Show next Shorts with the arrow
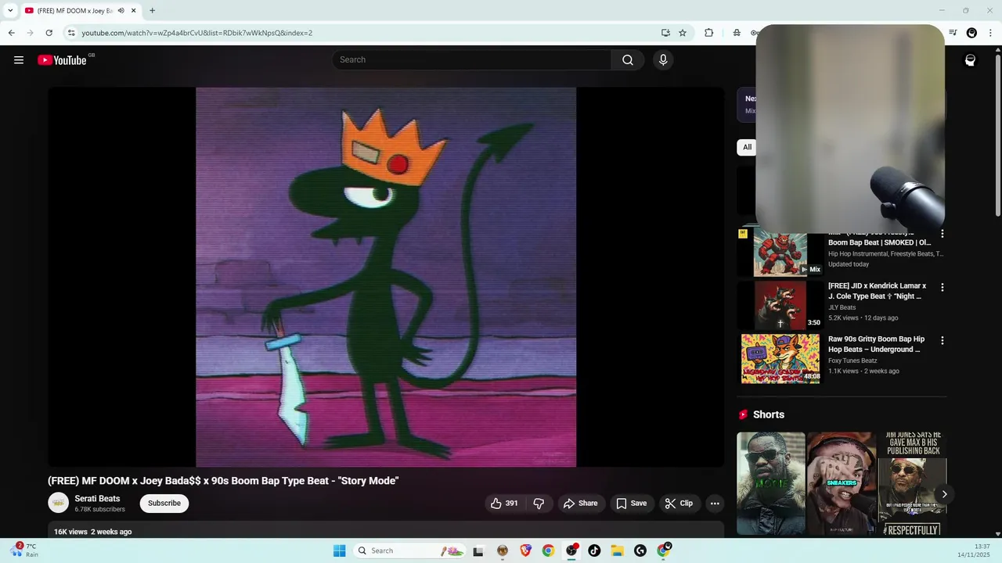 pos(944,494)
